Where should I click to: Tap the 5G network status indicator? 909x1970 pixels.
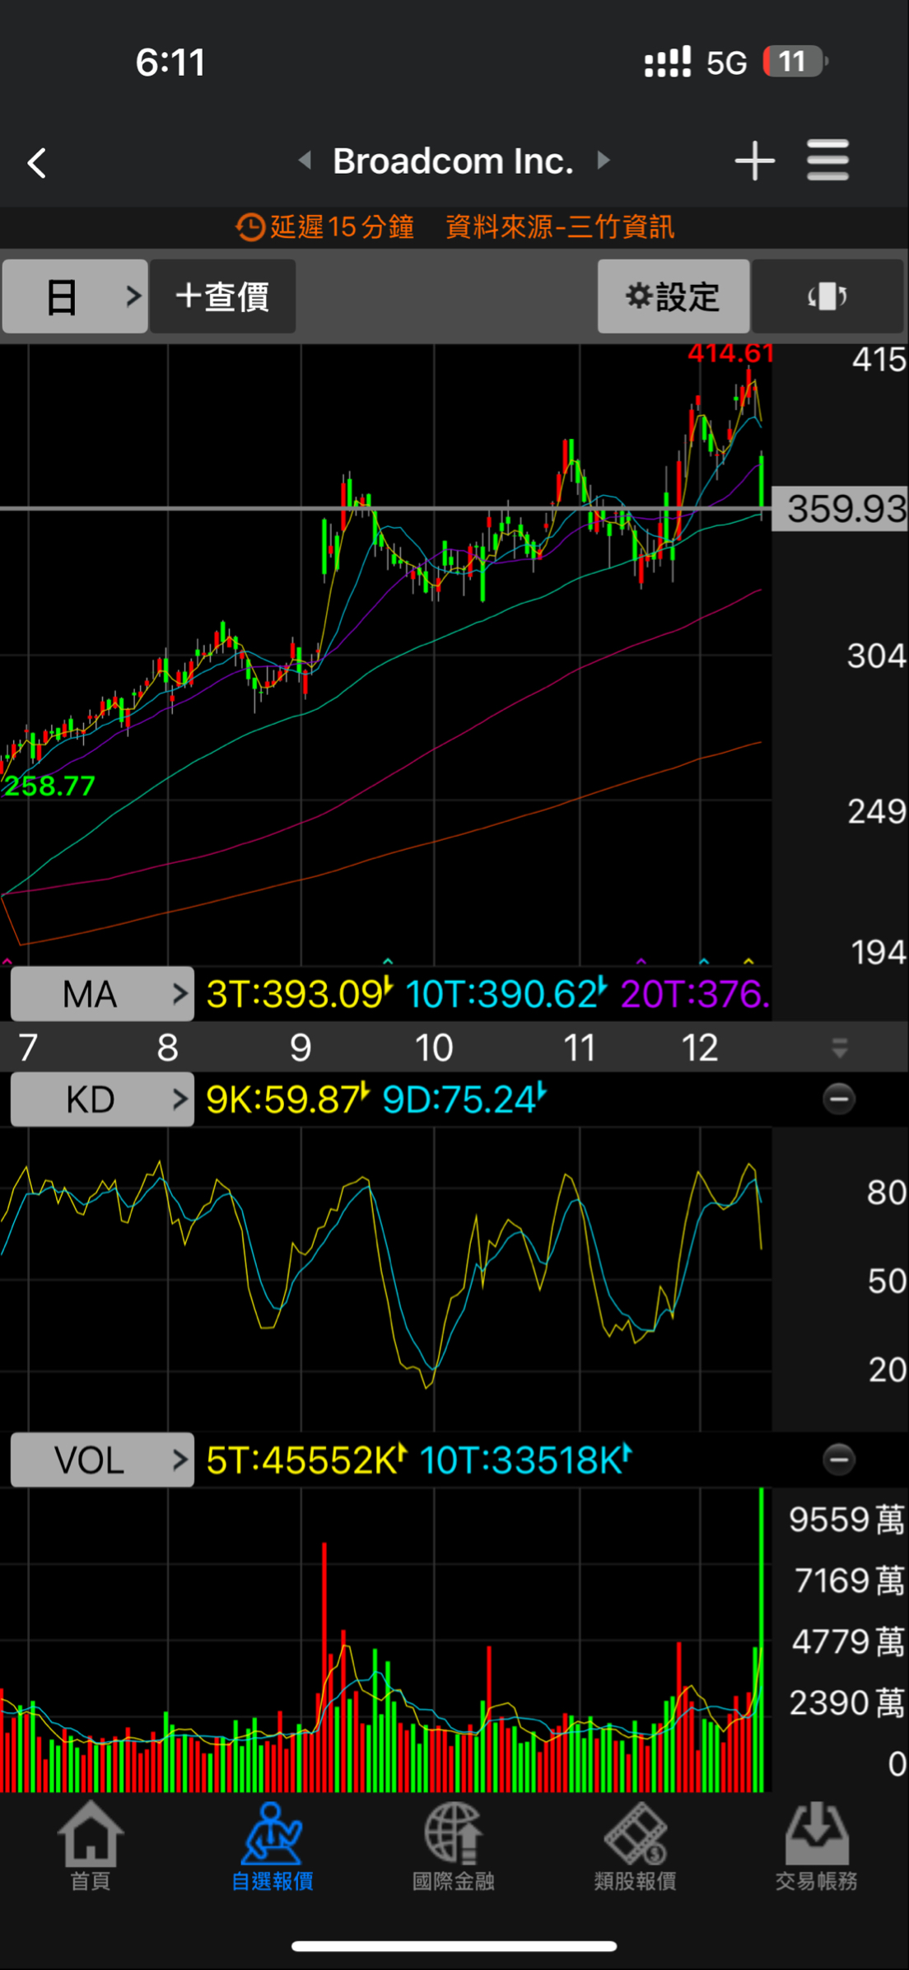coord(727,63)
